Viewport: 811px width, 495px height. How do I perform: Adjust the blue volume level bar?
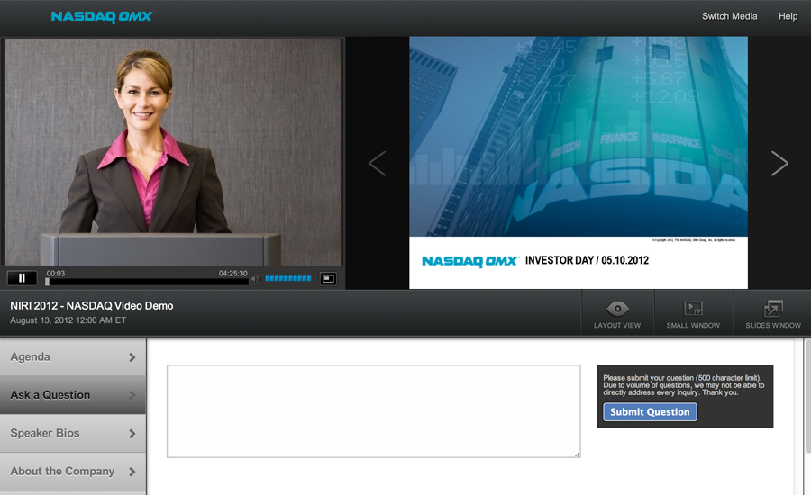pyautogui.click(x=288, y=278)
